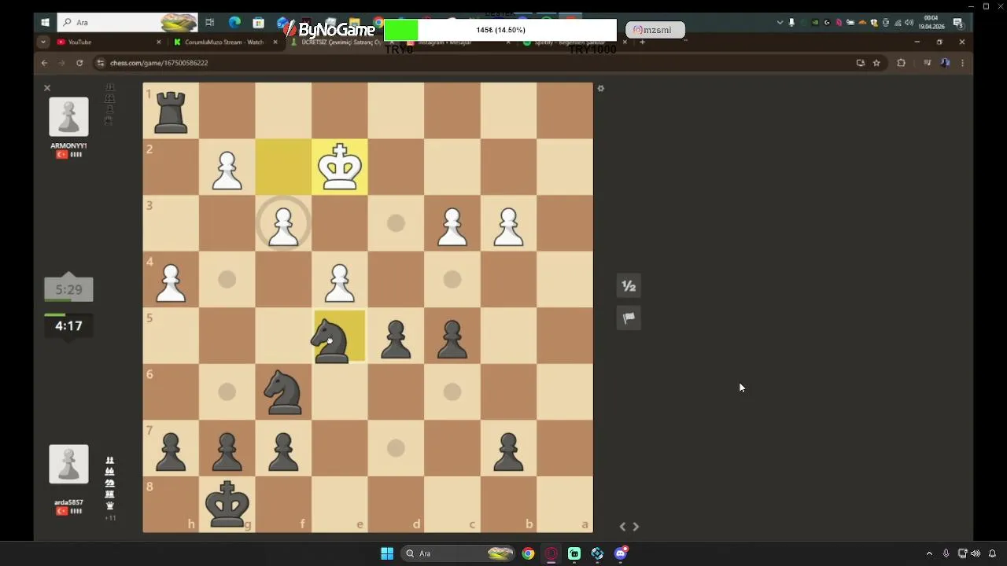Close the YouTube browser tab
This screenshot has height=566, width=1007.
159,42
